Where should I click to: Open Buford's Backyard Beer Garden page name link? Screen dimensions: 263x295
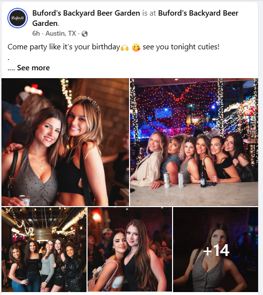[86, 13]
